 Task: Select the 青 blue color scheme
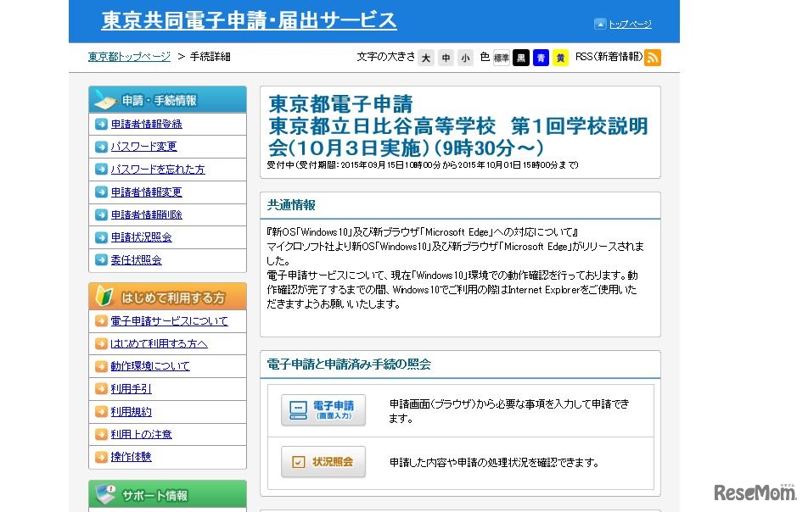[541, 58]
